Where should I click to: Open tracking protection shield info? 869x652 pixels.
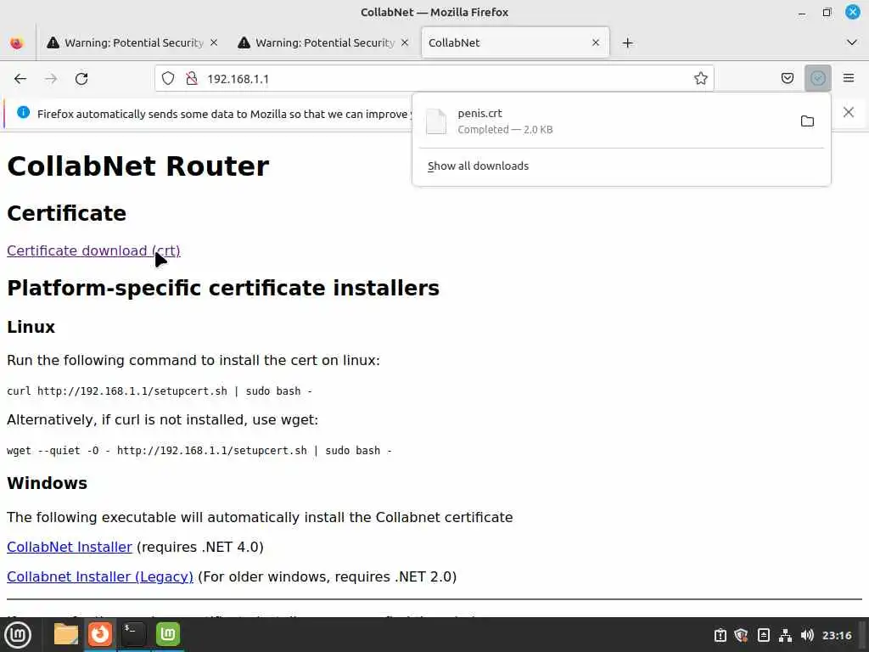coord(168,79)
